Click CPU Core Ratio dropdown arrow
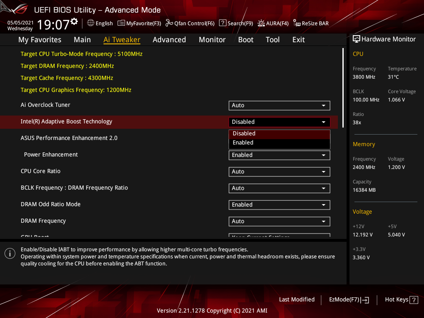424x318 pixels. tap(323, 172)
